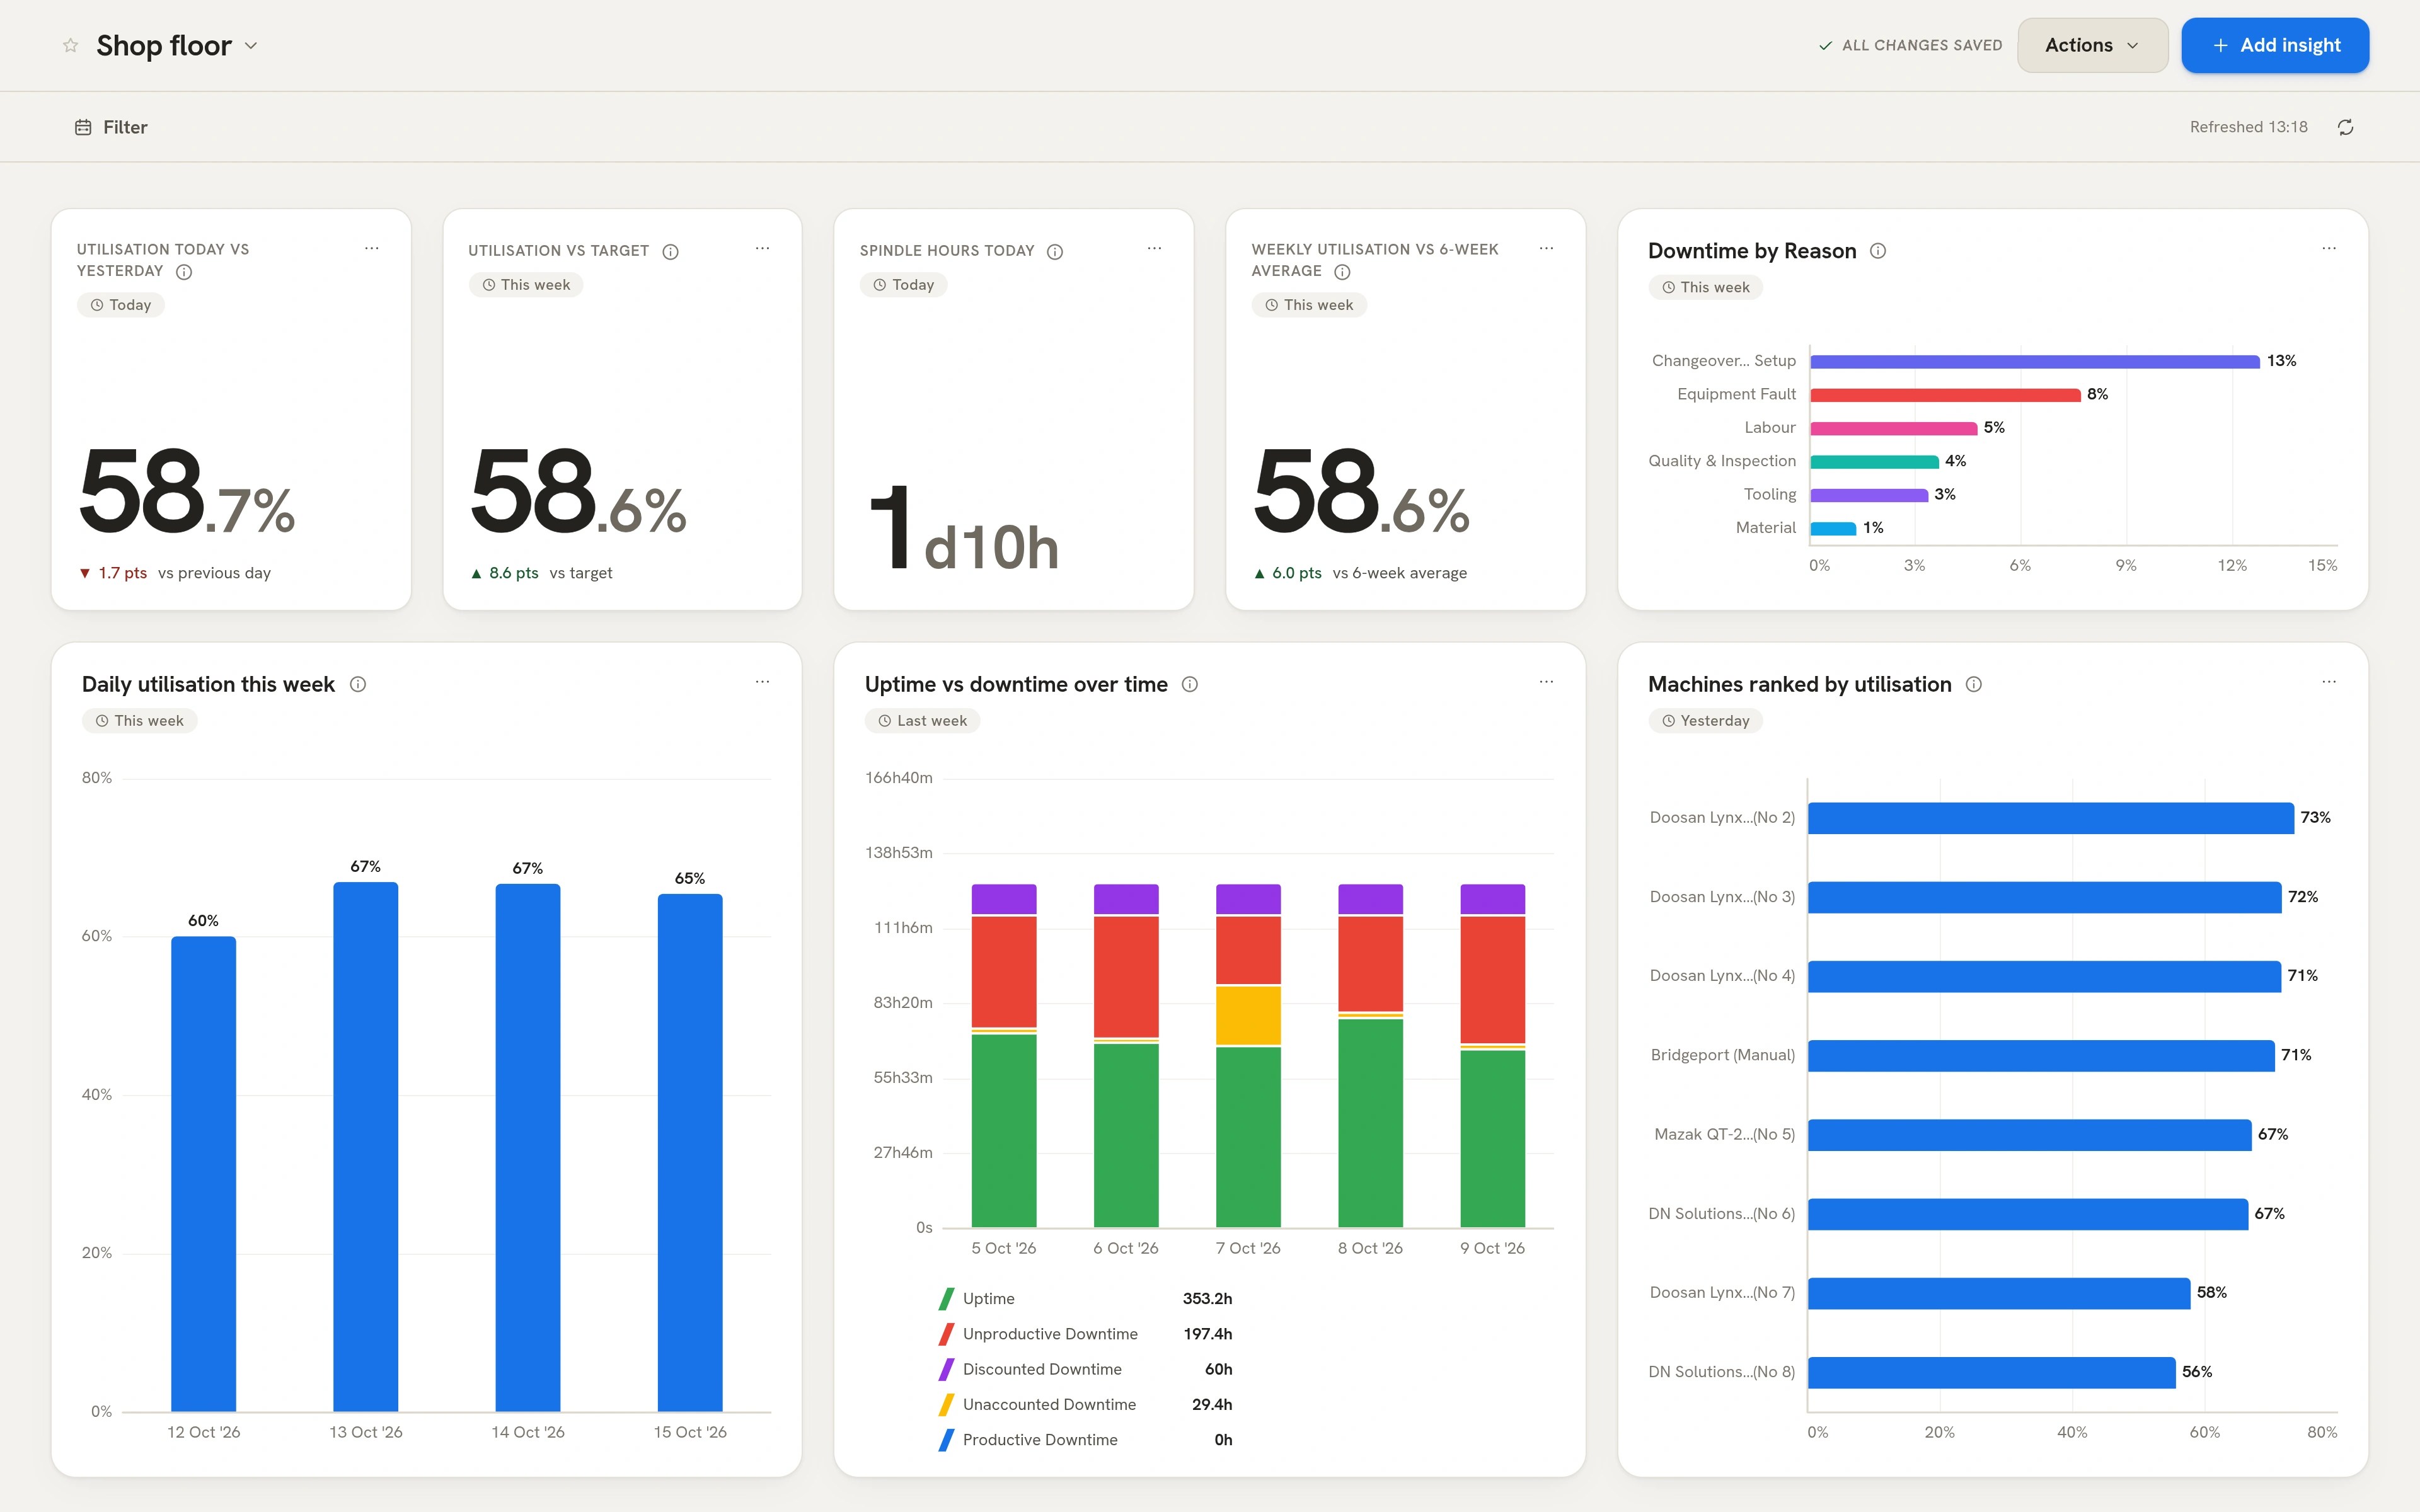This screenshot has height=1512, width=2420.
Task: Show info icon for Machines ranked by utilisation
Action: pyautogui.click(x=1974, y=684)
